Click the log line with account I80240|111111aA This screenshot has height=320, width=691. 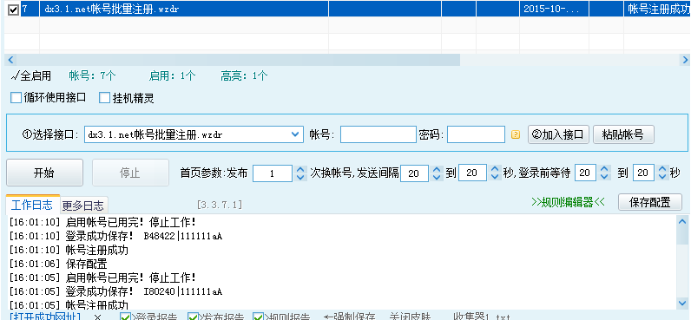tap(115, 291)
